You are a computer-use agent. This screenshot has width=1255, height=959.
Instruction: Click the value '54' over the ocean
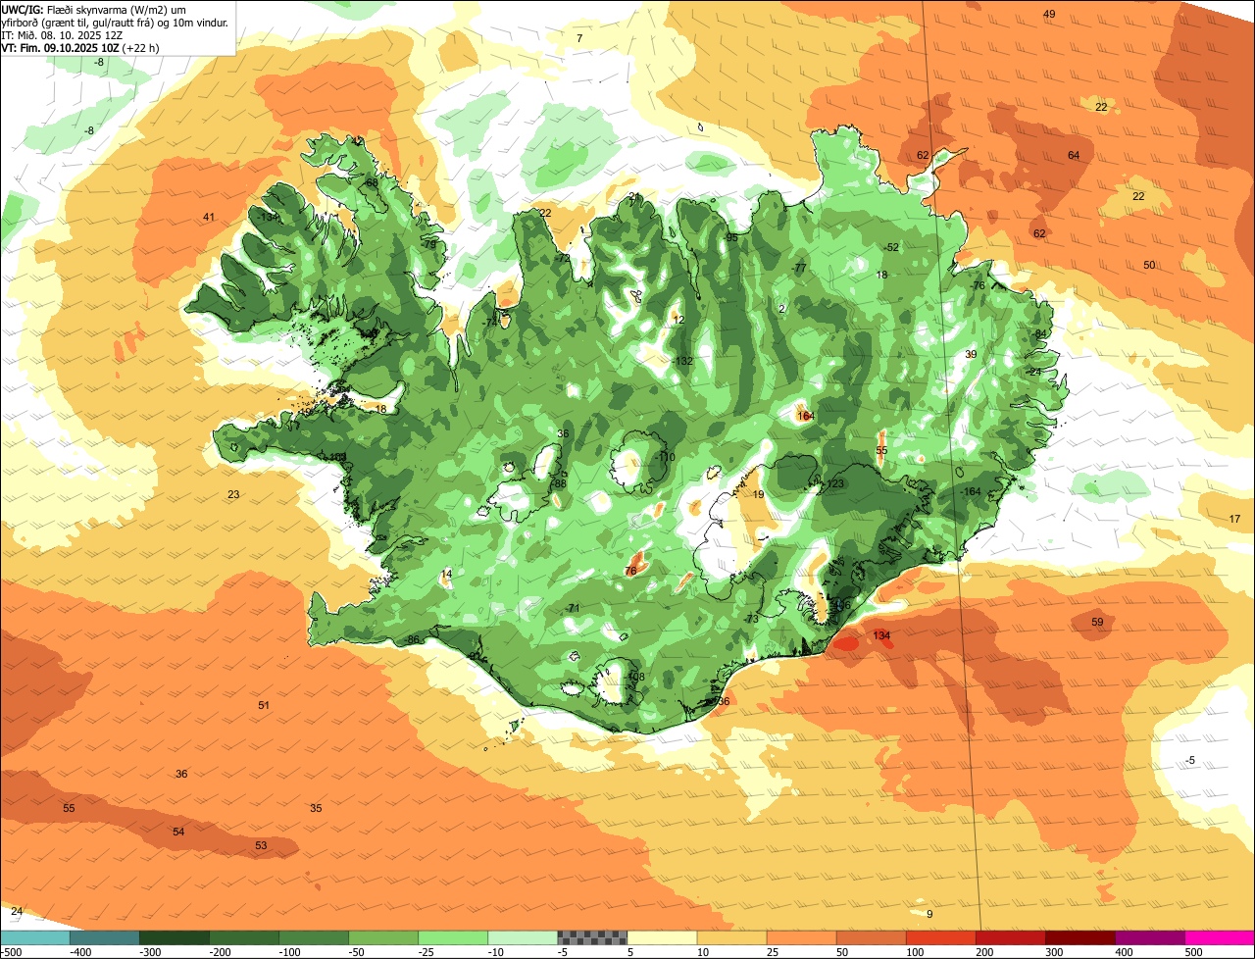(x=178, y=832)
